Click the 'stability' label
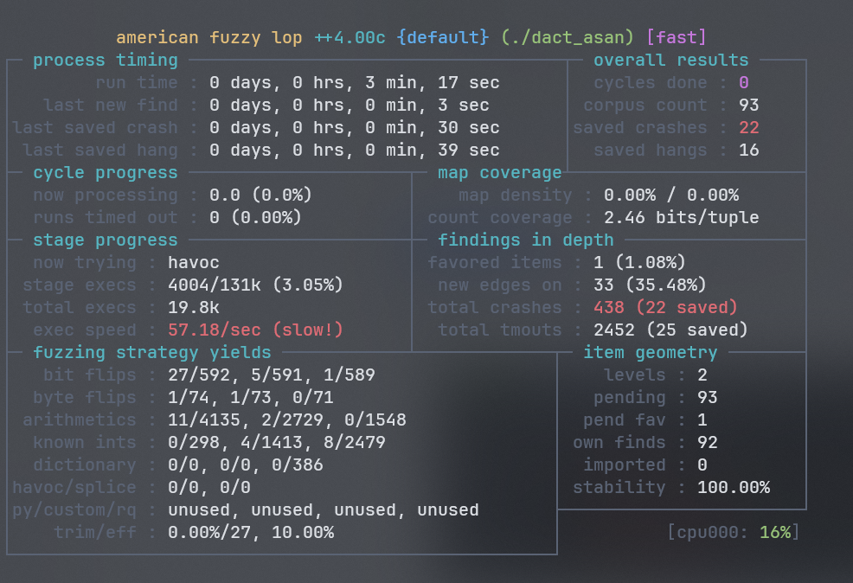 point(619,487)
